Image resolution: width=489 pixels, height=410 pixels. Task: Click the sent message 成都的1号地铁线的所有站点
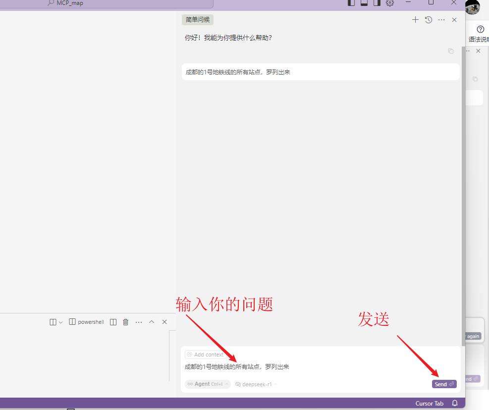click(320, 72)
